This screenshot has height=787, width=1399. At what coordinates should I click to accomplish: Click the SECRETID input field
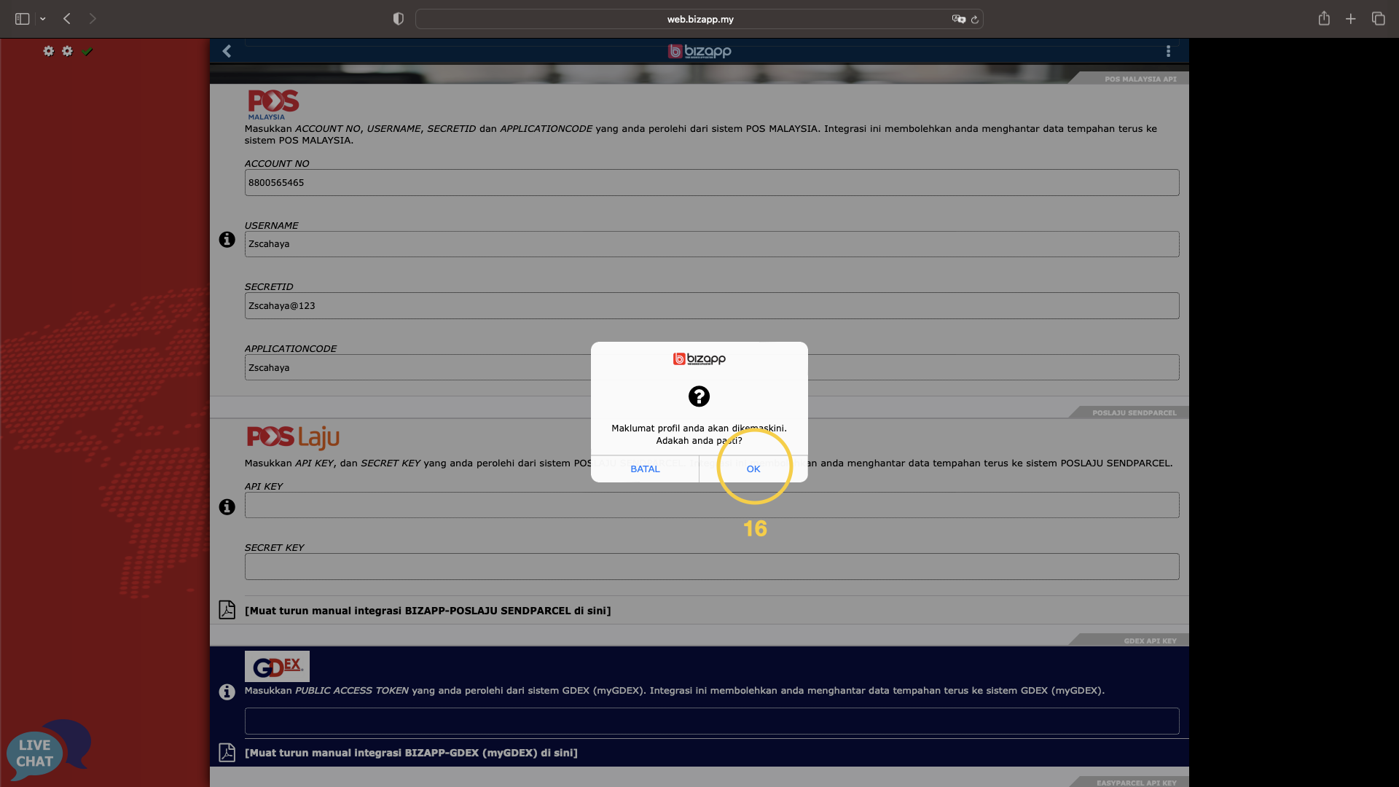tap(712, 305)
